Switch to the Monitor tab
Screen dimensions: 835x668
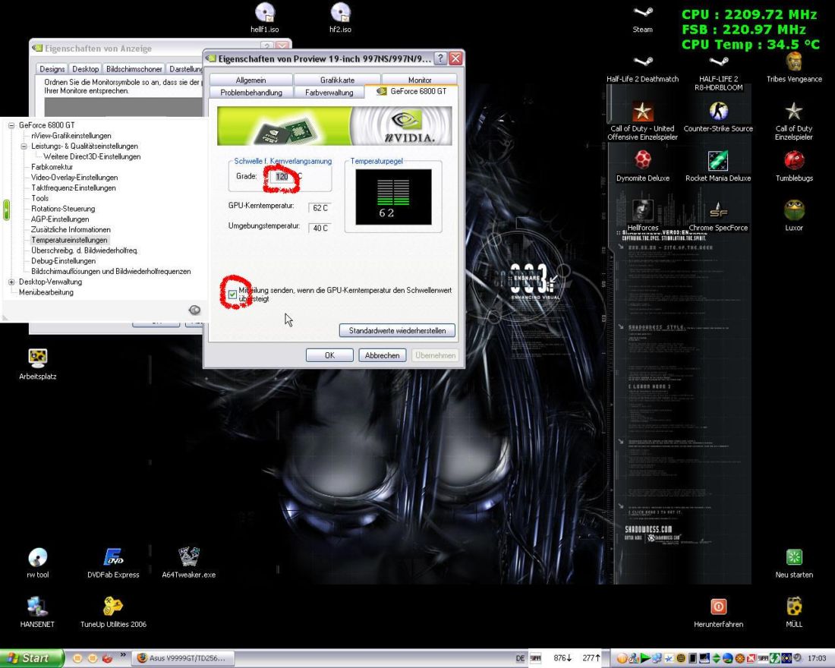[x=420, y=80]
